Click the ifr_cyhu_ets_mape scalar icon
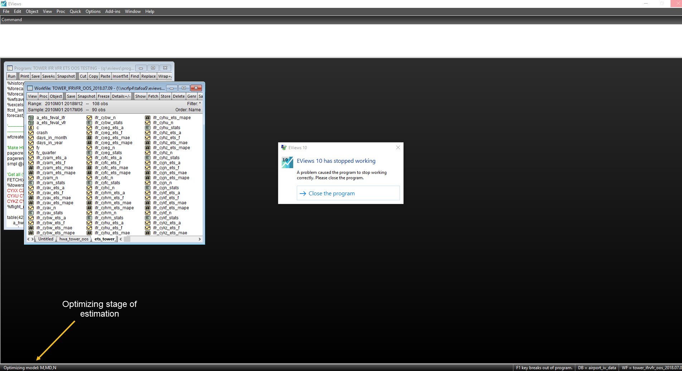The height and width of the screenshot is (371, 682). click(148, 118)
